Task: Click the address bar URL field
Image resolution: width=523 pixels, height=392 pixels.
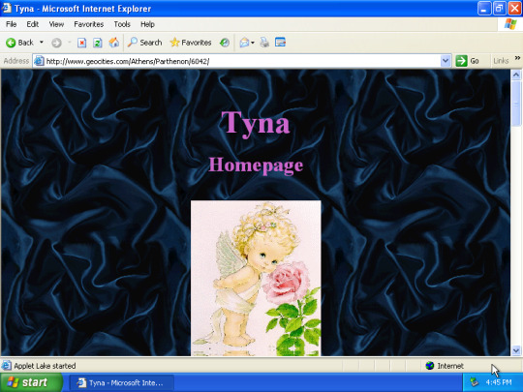Action: click(242, 61)
